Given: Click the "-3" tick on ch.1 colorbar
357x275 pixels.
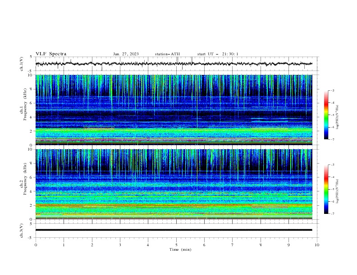Looking at the screenshot, I should (332, 90).
